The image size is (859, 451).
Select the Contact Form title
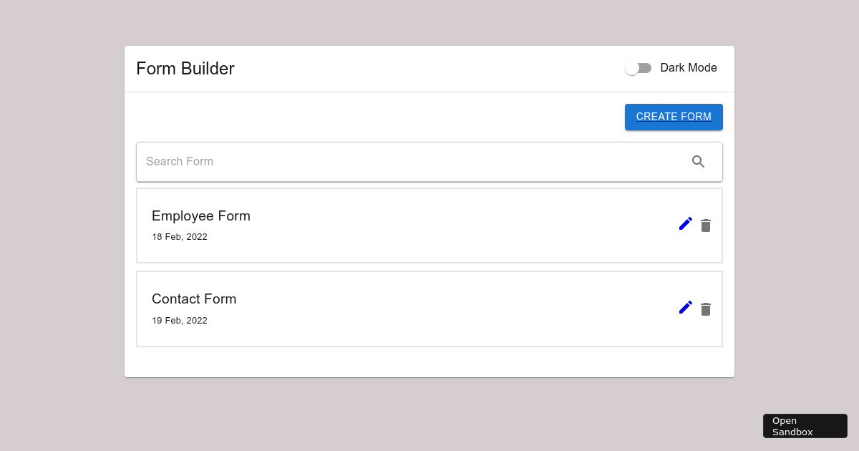pyautogui.click(x=194, y=299)
